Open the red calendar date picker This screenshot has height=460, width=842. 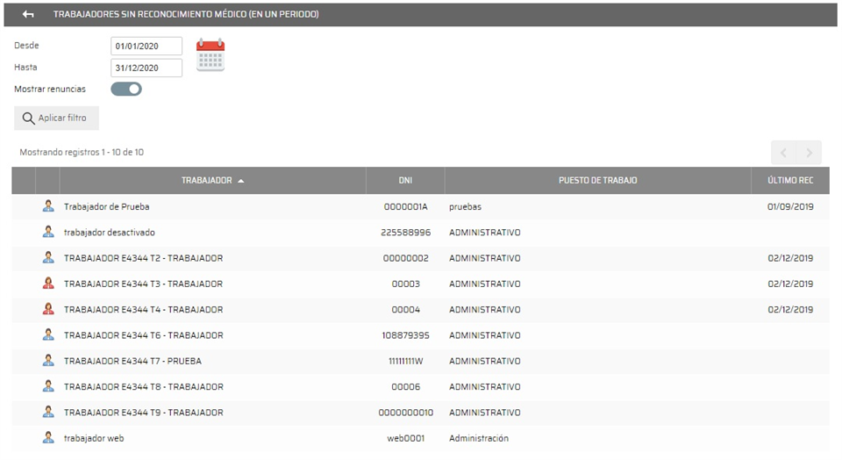(210, 54)
